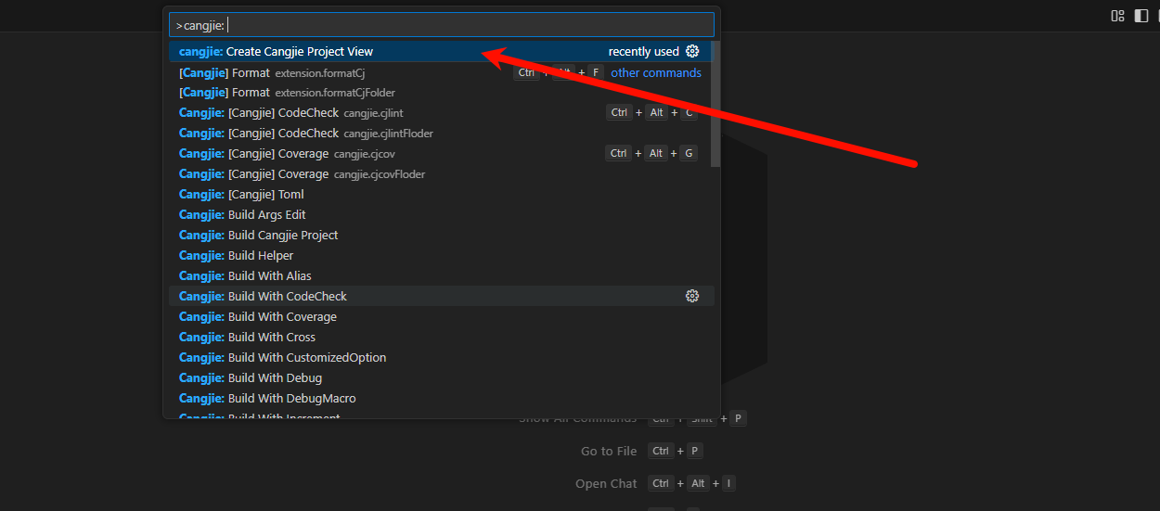Run Coverage command labeled cangjie.cjcov
This screenshot has width=1160, height=511.
tap(442, 153)
